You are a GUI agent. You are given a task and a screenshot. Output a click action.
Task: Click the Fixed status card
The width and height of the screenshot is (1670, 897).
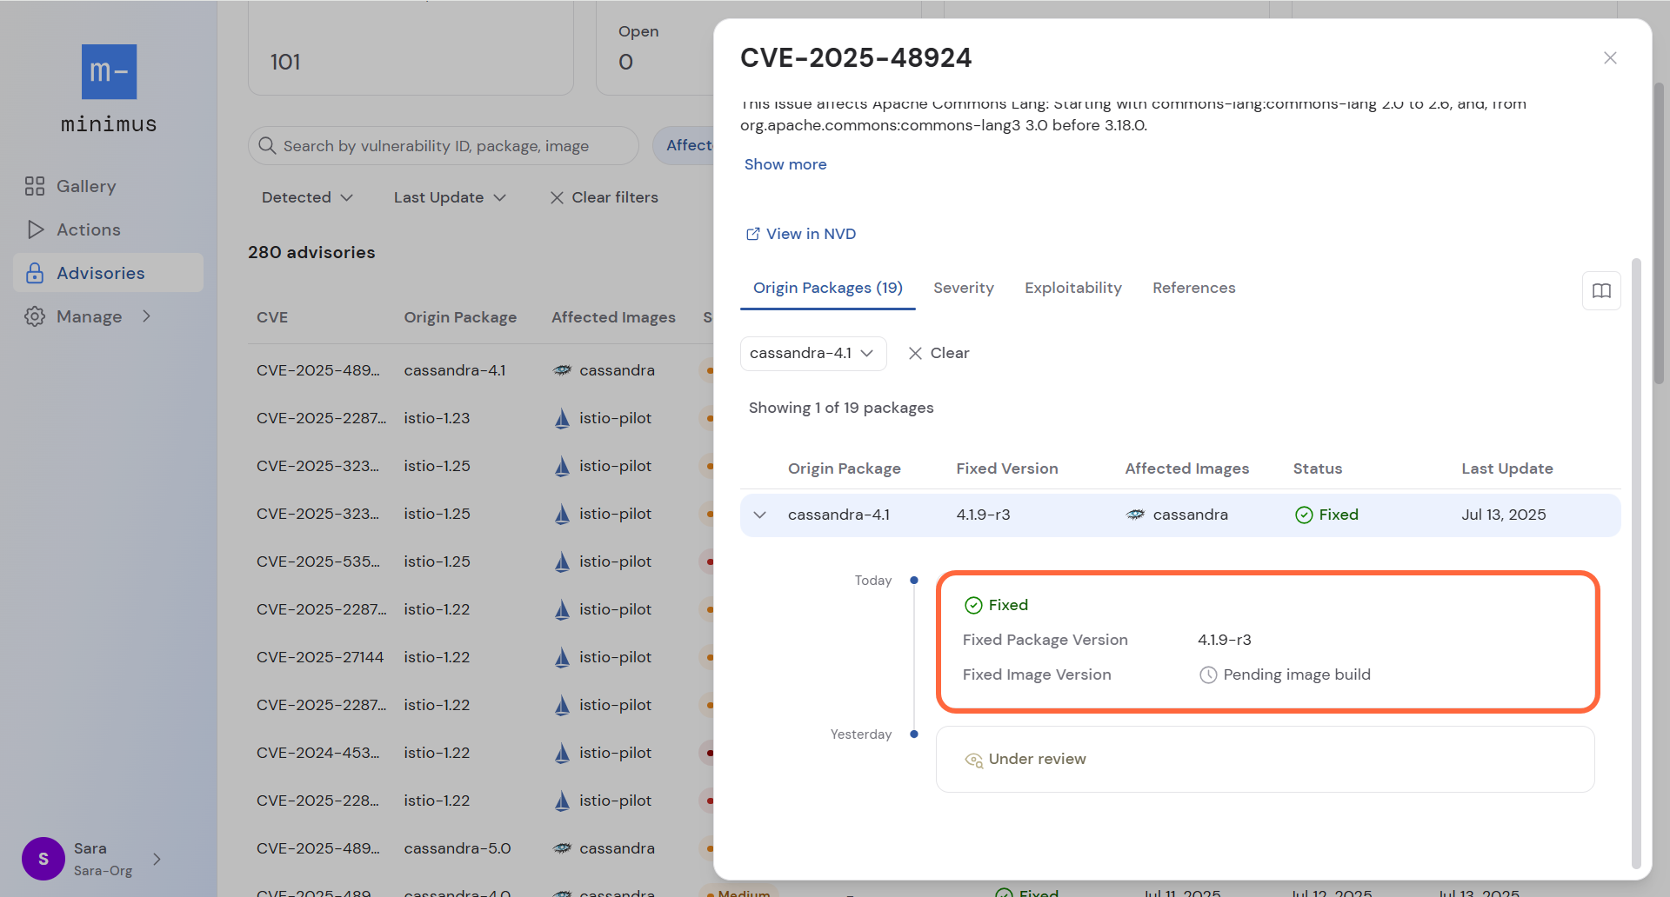[1267, 641]
